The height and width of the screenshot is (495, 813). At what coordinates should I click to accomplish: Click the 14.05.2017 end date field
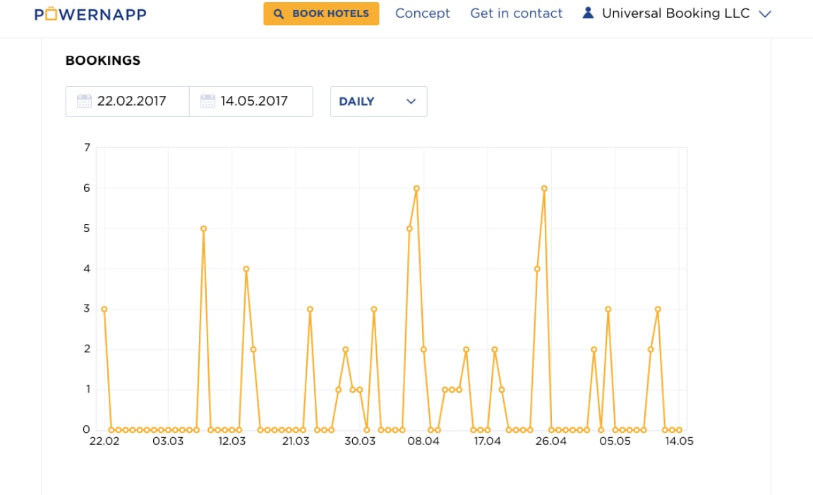point(251,102)
